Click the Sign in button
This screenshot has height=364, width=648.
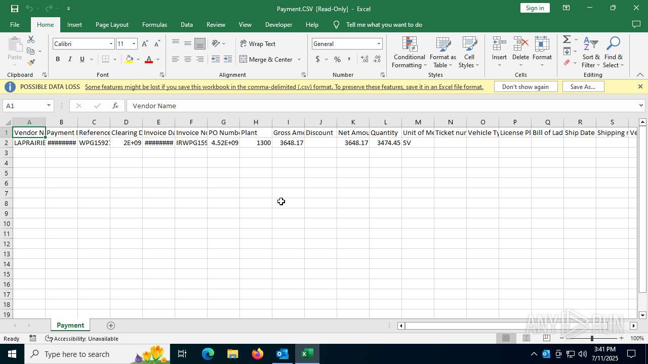[x=535, y=8]
